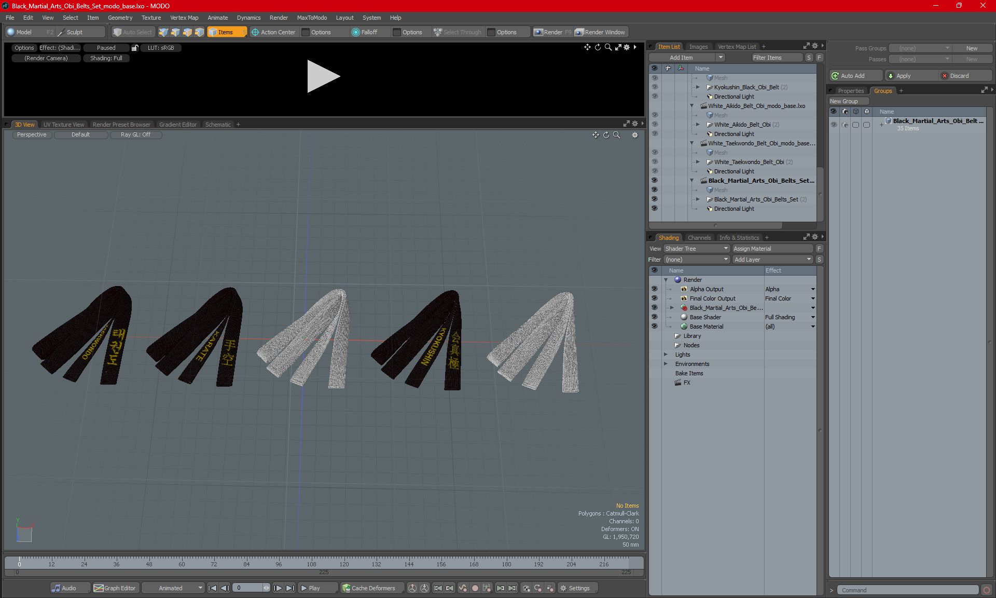The image size is (996, 598).
Task: Click the 3D viewport rotate icon
Action: click(x=606, y=135)
